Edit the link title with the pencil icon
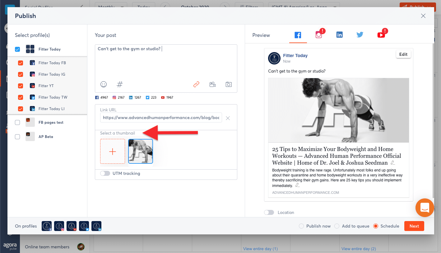 tap(393, 163)
